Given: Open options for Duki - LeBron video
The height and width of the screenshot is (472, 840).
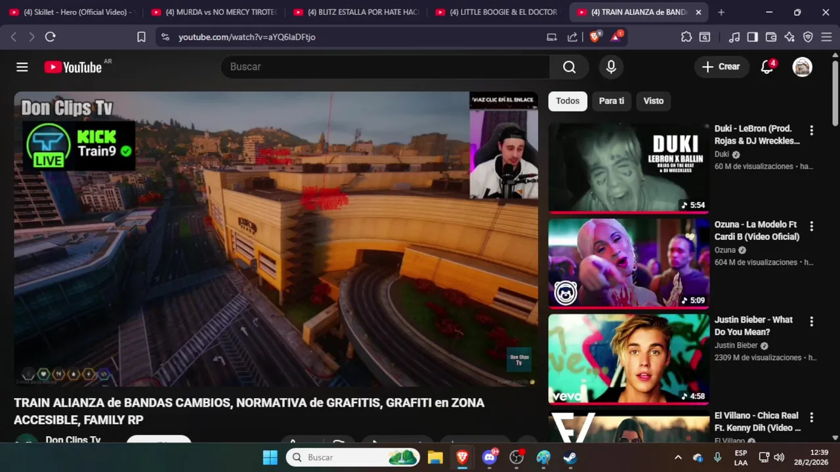Looking at the screenshot, I should 811,130.
